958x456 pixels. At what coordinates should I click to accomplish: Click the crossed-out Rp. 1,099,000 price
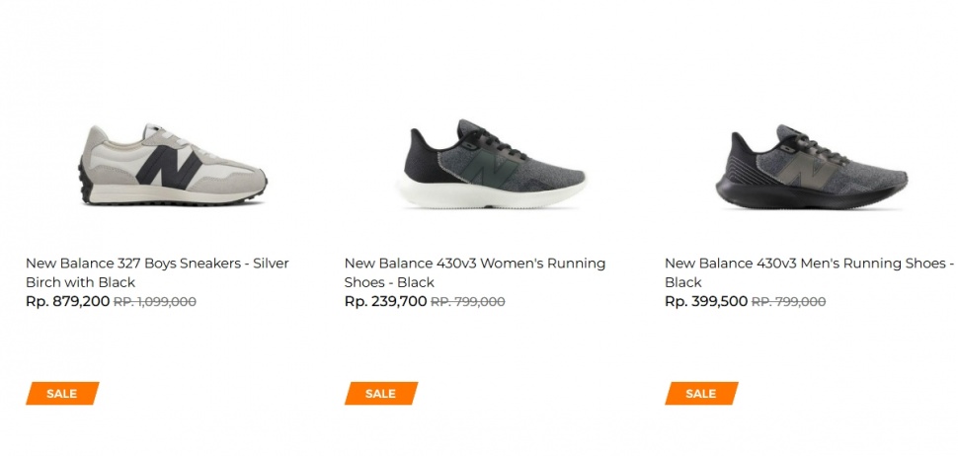[x=155, y=302]
